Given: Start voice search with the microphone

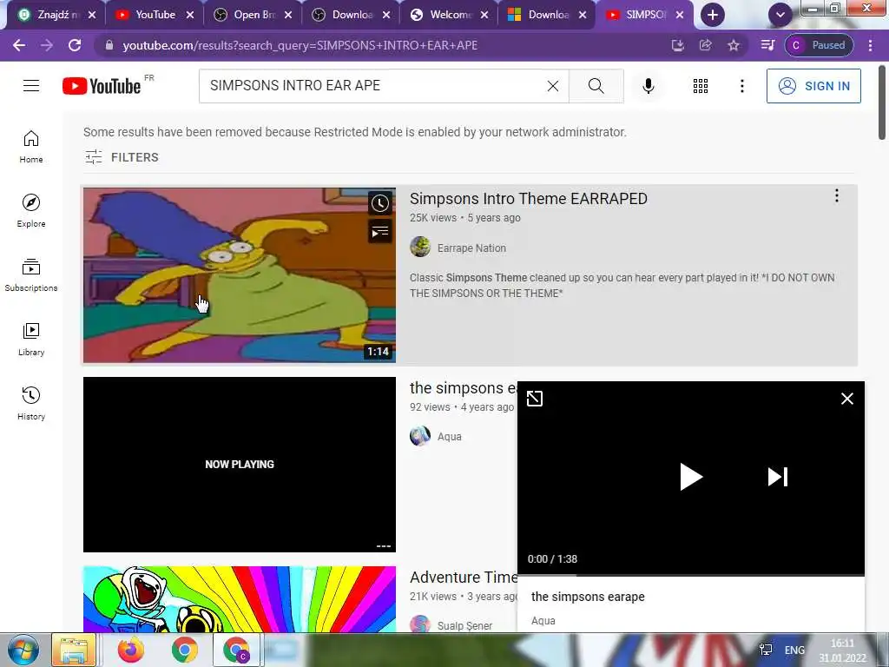Looking at the screenshot, I should 648,86.
